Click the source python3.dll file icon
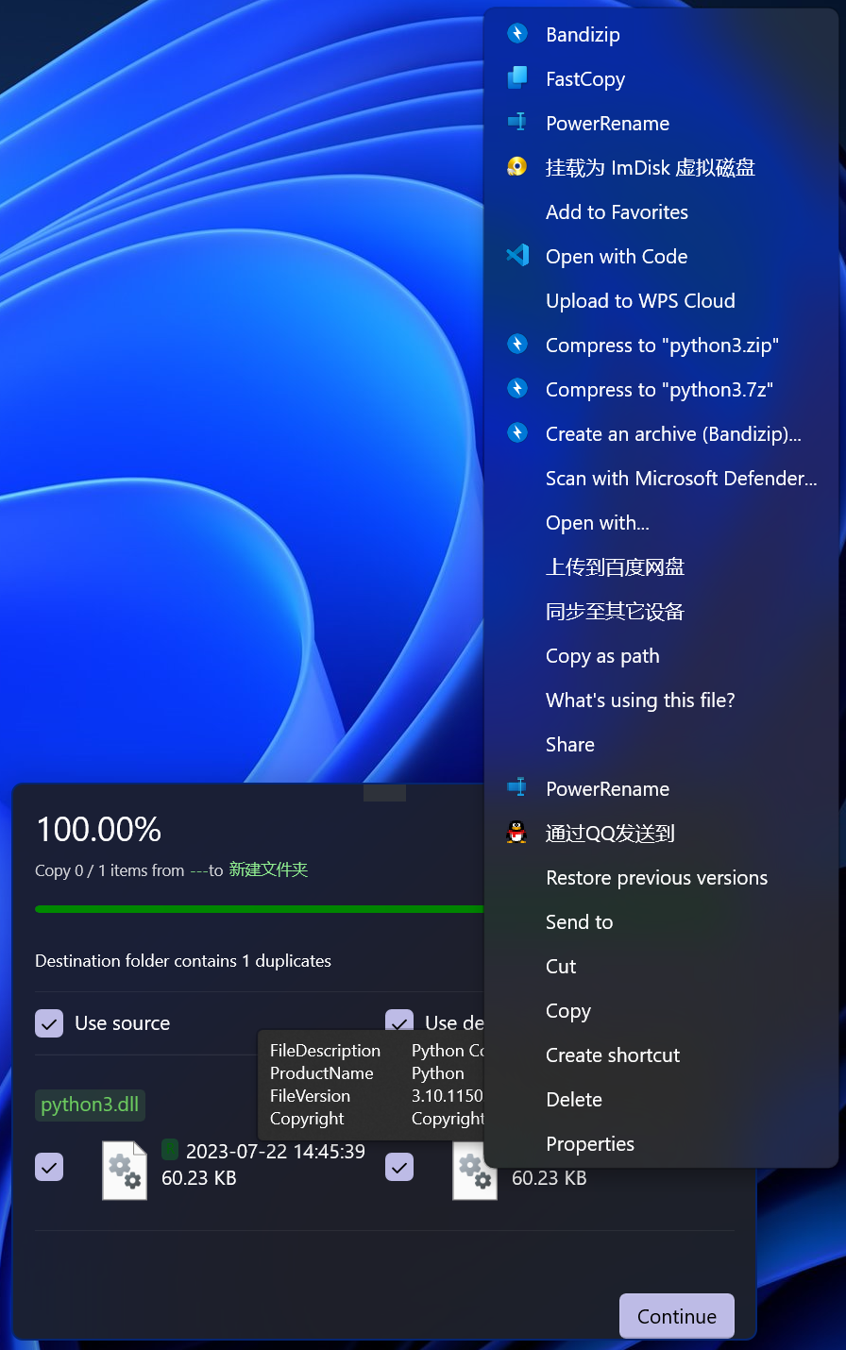This screenshot has height=1350, width=846. pyautogui.click(x=125, y=1171)
